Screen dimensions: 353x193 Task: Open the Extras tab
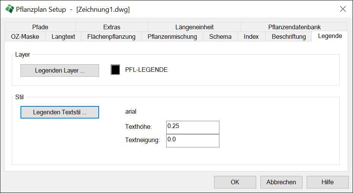pos(112,27)
